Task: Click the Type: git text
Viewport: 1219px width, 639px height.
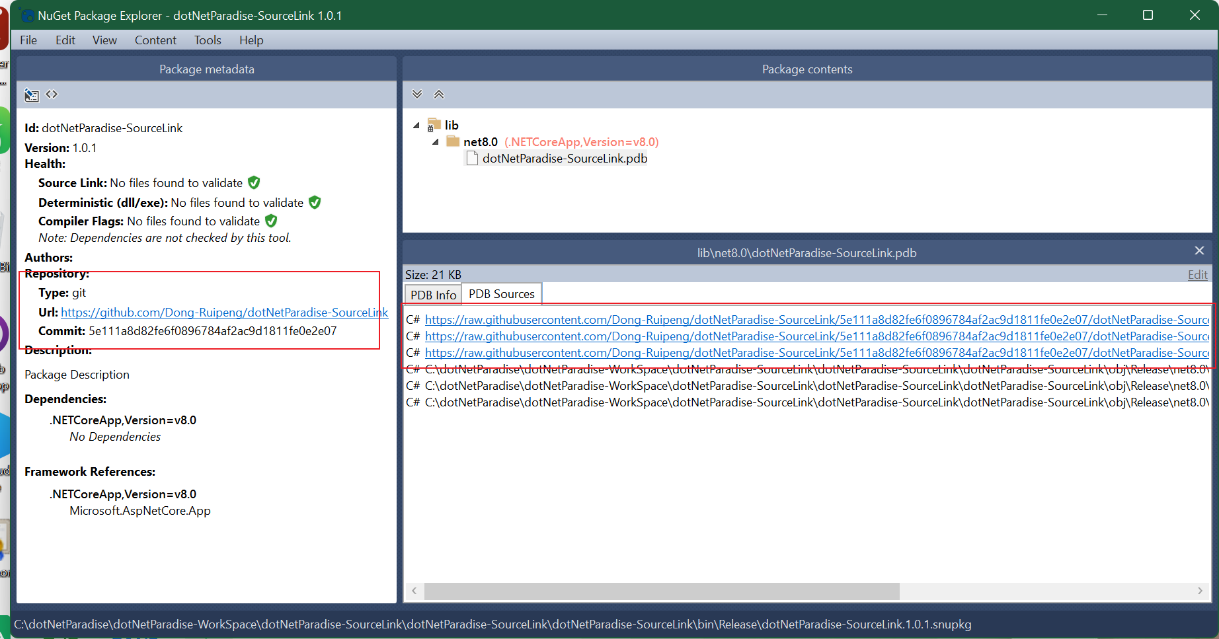Action: (62, 293)
